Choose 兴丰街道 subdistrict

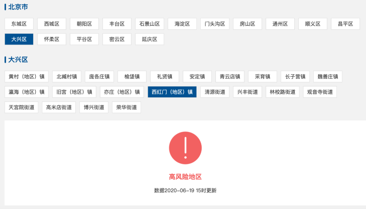click(247, 92)
